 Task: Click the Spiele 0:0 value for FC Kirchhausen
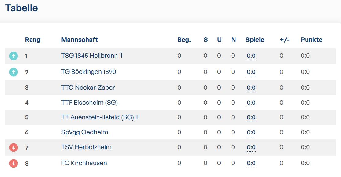pyautogui.click(x=251, y=163)
